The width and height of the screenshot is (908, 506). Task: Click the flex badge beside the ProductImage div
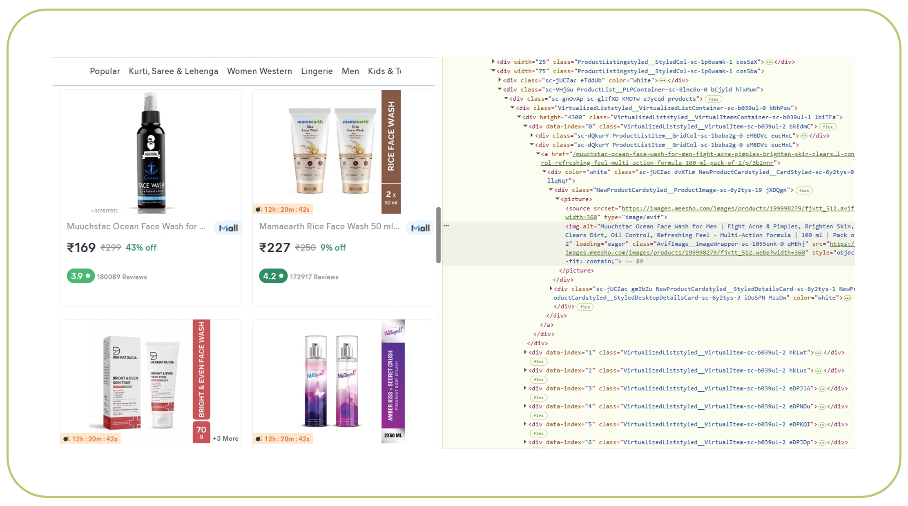point(804,191)
